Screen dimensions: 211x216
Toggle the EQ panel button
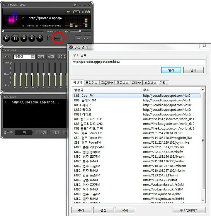(78, 38)
